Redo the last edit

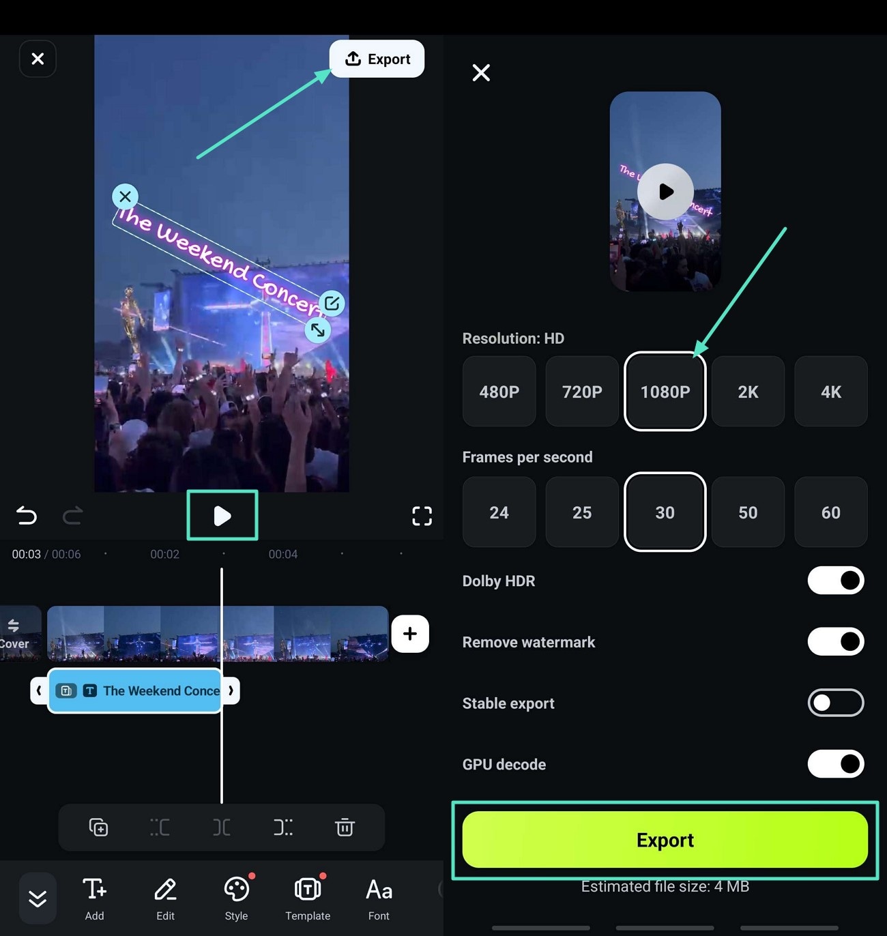point(73,515)
